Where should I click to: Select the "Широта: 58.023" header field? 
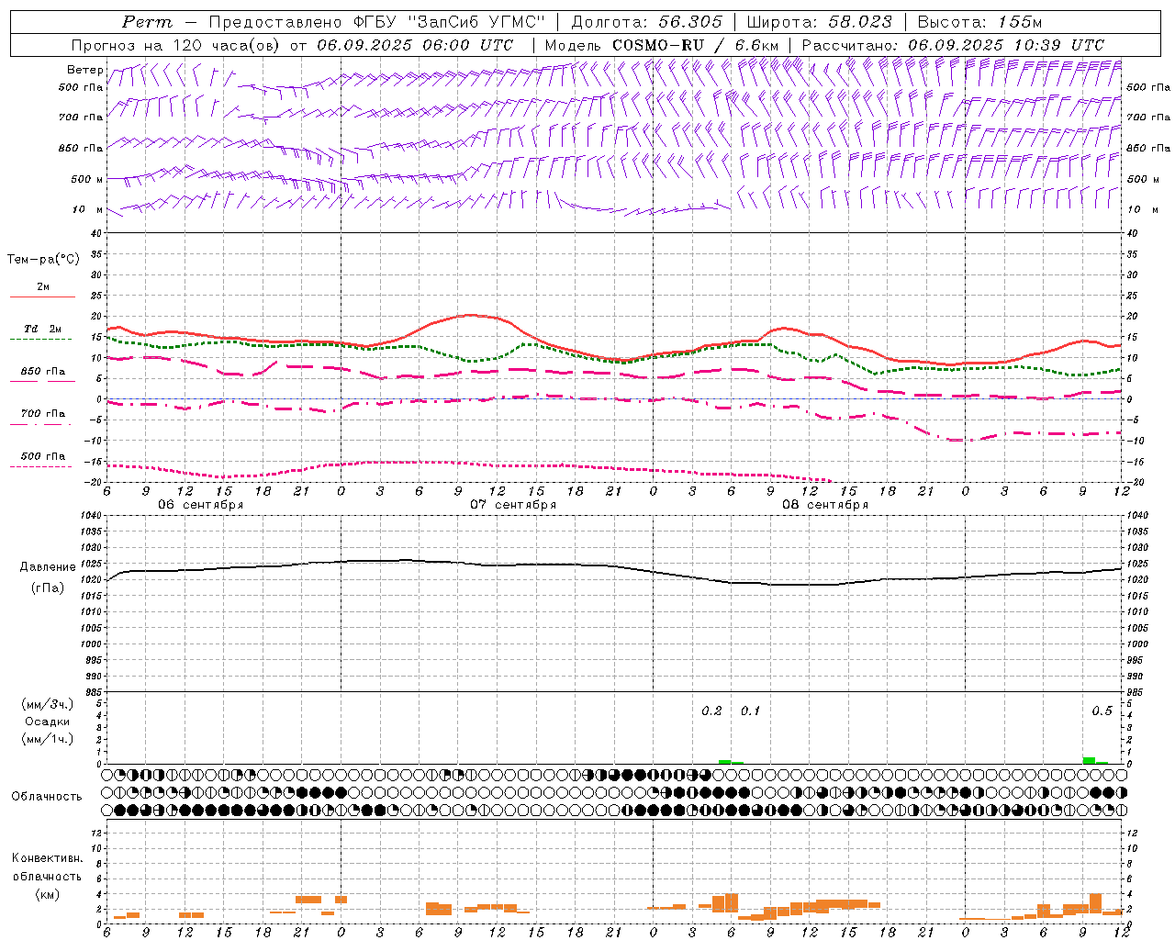pos(819,22)
